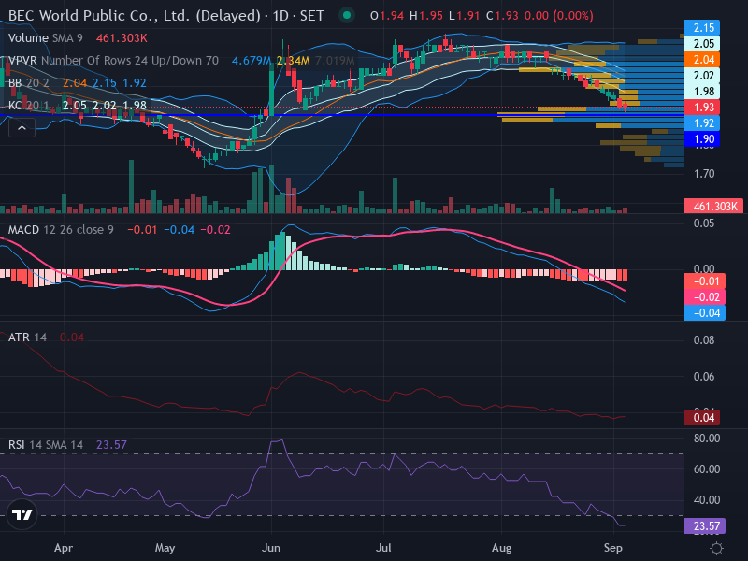Click the 2.05 white price label
This screenshot has height=561, width=748.
pyautogui.click(x=702, y=44)
